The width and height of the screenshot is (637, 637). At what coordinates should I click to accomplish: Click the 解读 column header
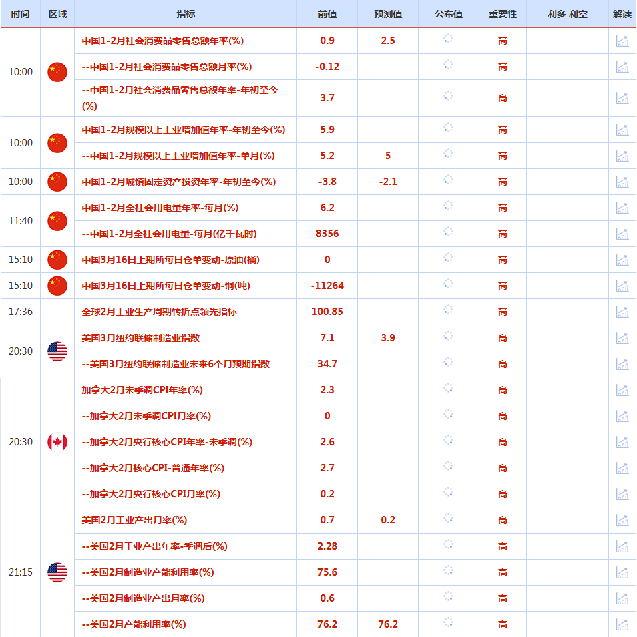click(x=622, y=14)
